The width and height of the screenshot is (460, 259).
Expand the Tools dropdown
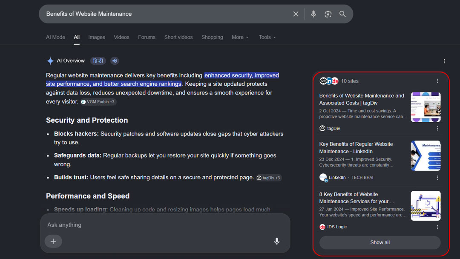click(x=267, y=37)
